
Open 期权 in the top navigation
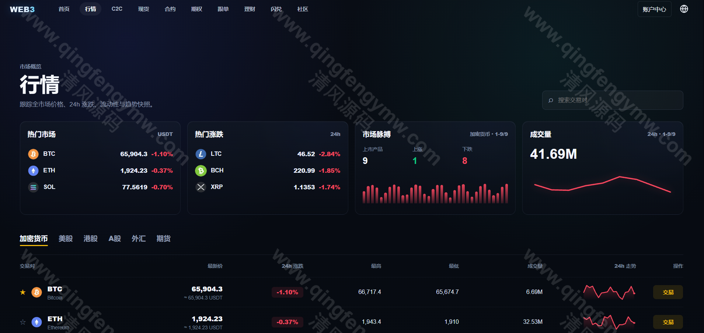[x=197, y=9]
